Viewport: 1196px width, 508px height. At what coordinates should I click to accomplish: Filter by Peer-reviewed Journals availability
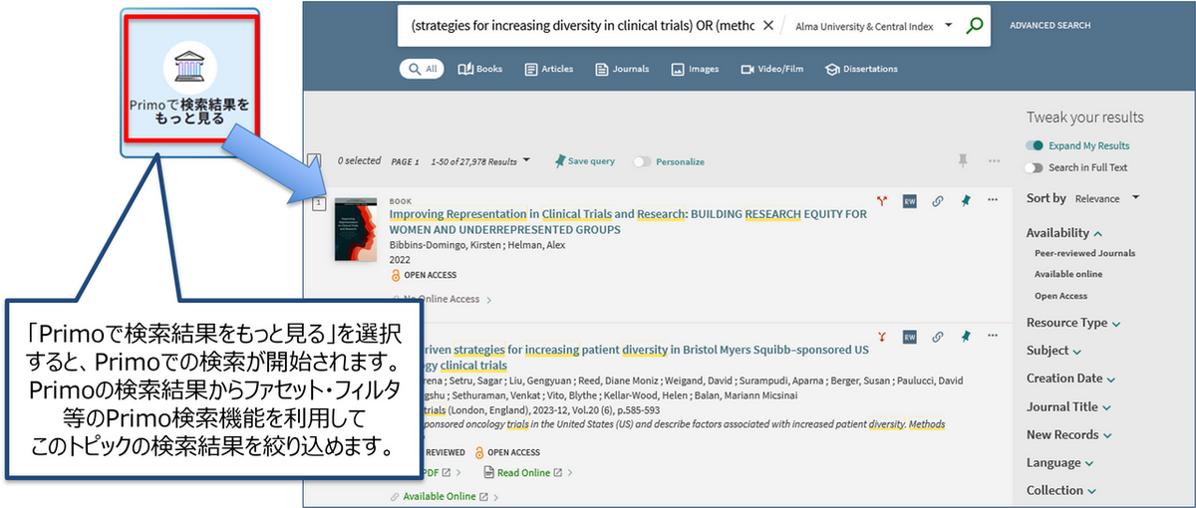click(x=1084, y=253)
